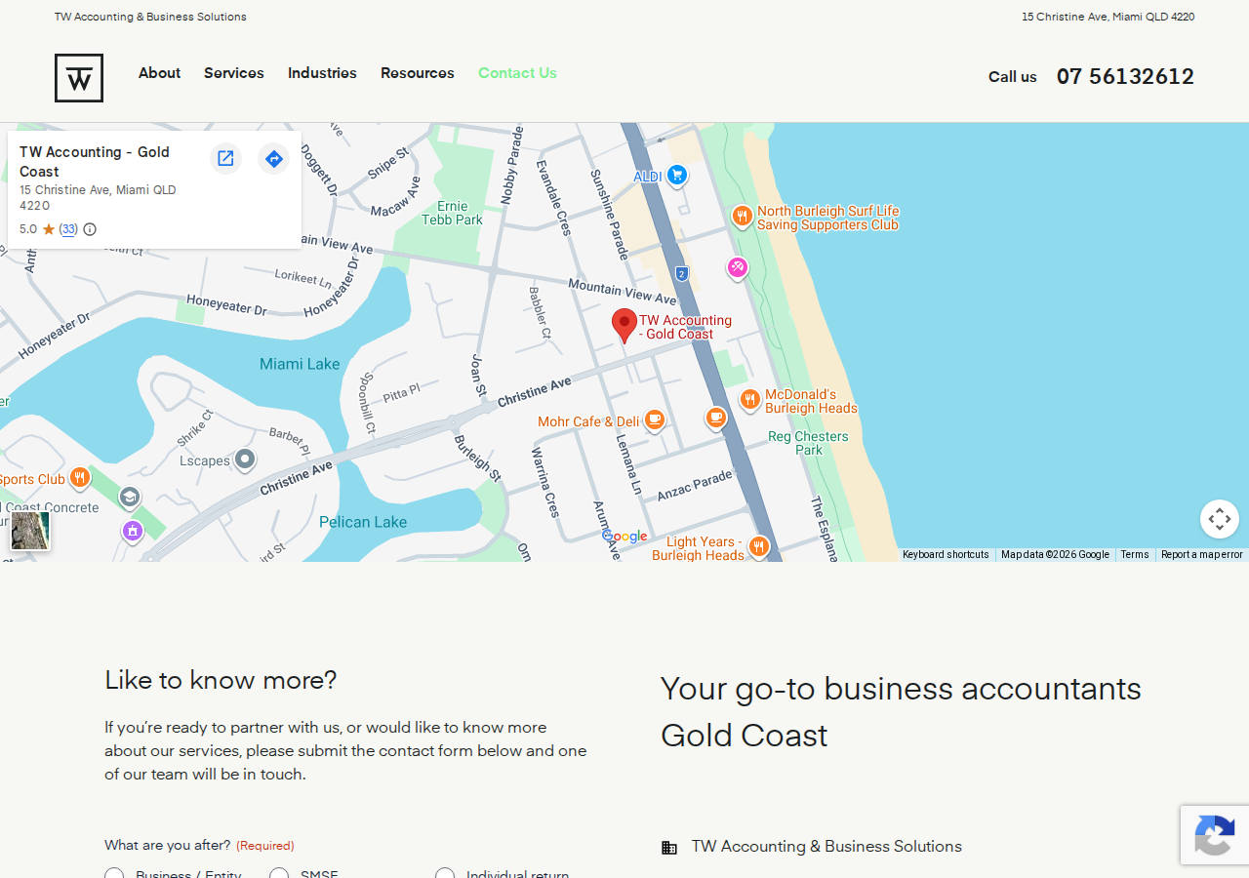Click the grey Lscapes location pin
This screenshot has width=1249, height=878.
click(x=246, y=459)
